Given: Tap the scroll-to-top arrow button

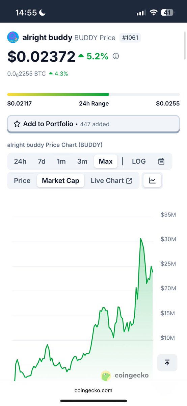Looking at the screenshot, I should [x=167, y=363].
